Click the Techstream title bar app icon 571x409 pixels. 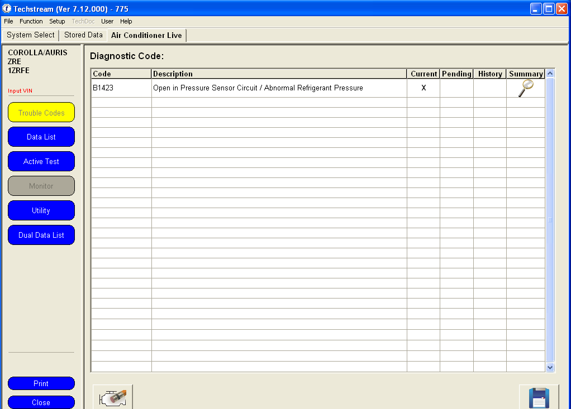pos(7,8)
